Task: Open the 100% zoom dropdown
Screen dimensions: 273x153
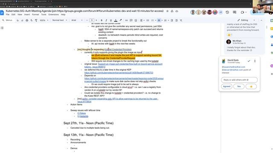Action: pos(44,20)
